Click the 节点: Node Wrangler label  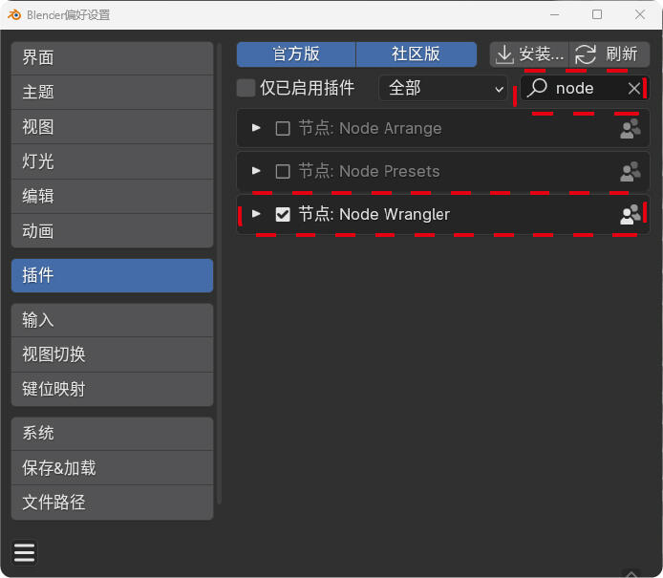tap(374, 214)
